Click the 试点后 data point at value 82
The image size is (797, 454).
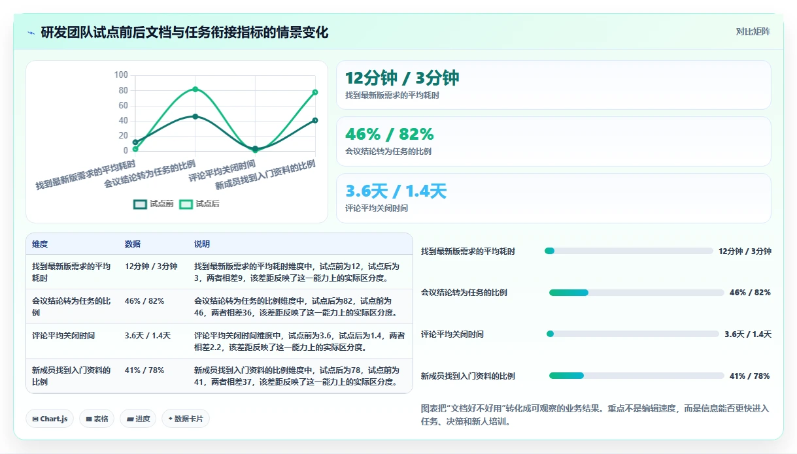point(195,89)
